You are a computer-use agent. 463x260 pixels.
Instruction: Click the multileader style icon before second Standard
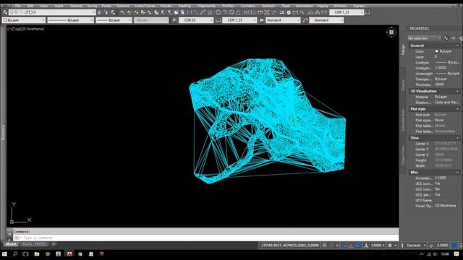pyautogui.click(x=305, y=20)
